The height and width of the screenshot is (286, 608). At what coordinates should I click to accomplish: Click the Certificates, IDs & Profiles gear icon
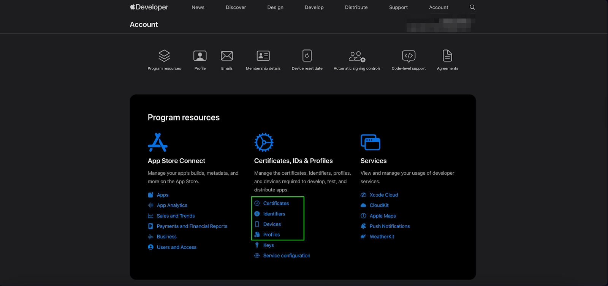264,142
